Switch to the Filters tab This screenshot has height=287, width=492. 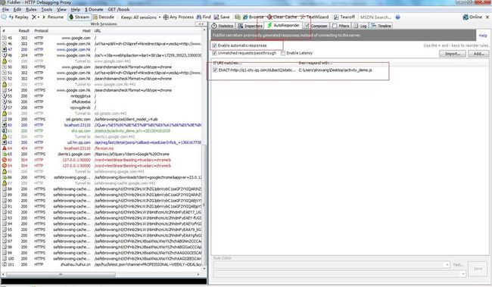click(341, 26)
